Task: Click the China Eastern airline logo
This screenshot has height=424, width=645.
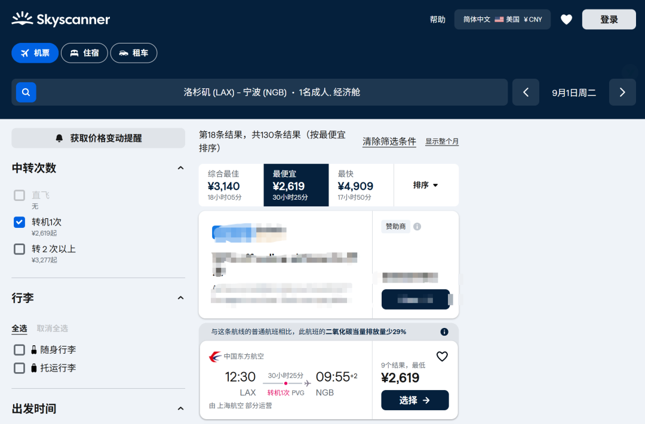Action: coord(215,356)
